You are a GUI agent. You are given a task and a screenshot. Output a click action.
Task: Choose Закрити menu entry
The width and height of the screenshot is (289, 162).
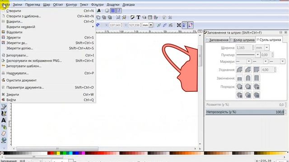pos(48,94)
